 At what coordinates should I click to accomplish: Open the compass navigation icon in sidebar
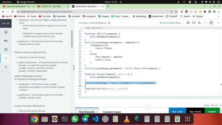(x=6, y=32)
